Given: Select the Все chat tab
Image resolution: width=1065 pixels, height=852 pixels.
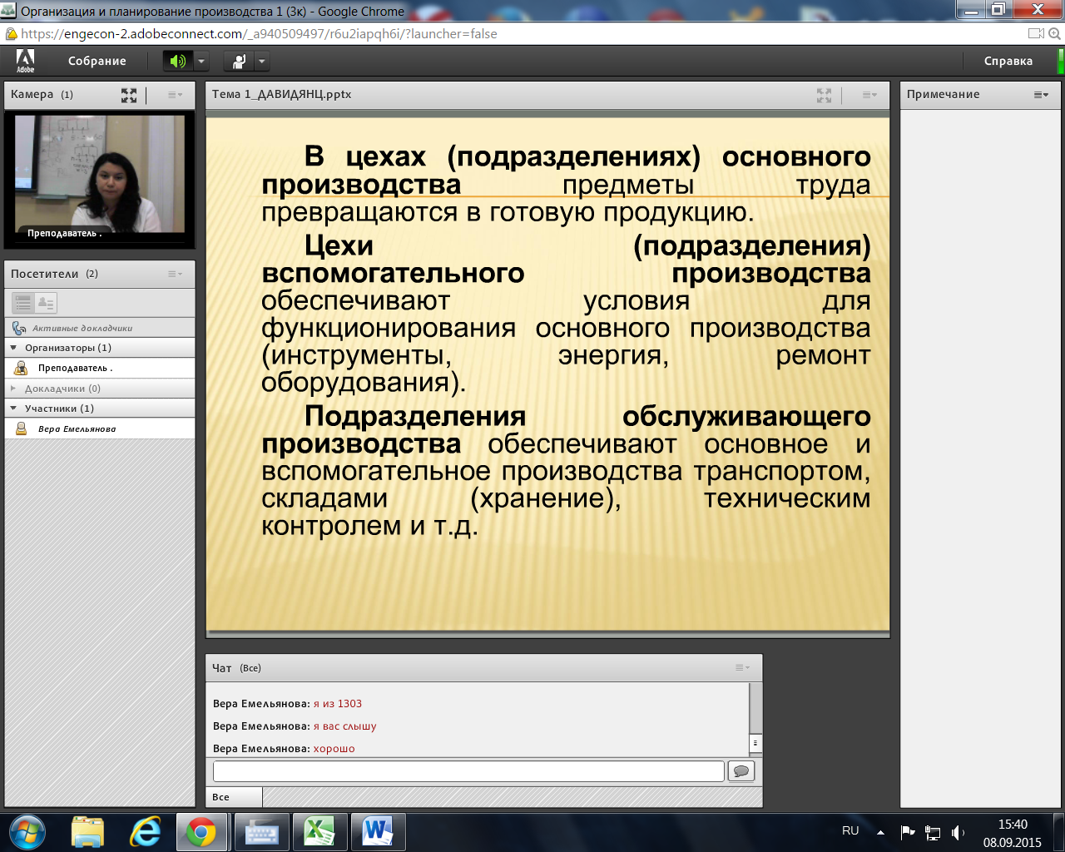Looking at the screenshot, I should coord(234,797).
